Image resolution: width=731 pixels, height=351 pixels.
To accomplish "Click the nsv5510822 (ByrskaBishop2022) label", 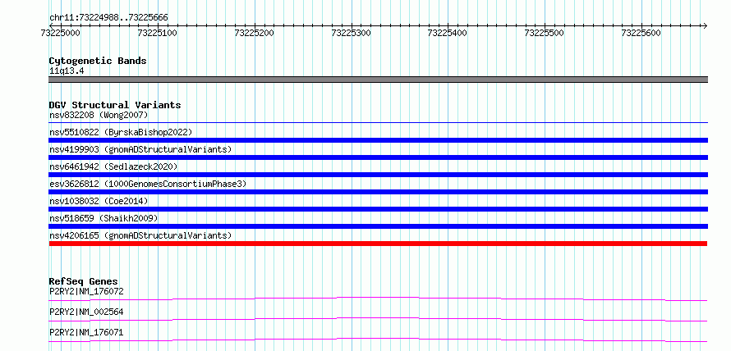I will coord(121,132).
